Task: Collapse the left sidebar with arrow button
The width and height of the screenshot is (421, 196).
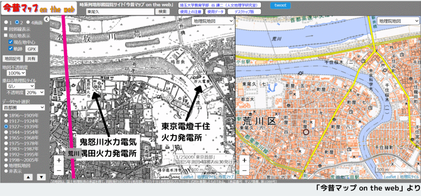Action: click(46, 19)
